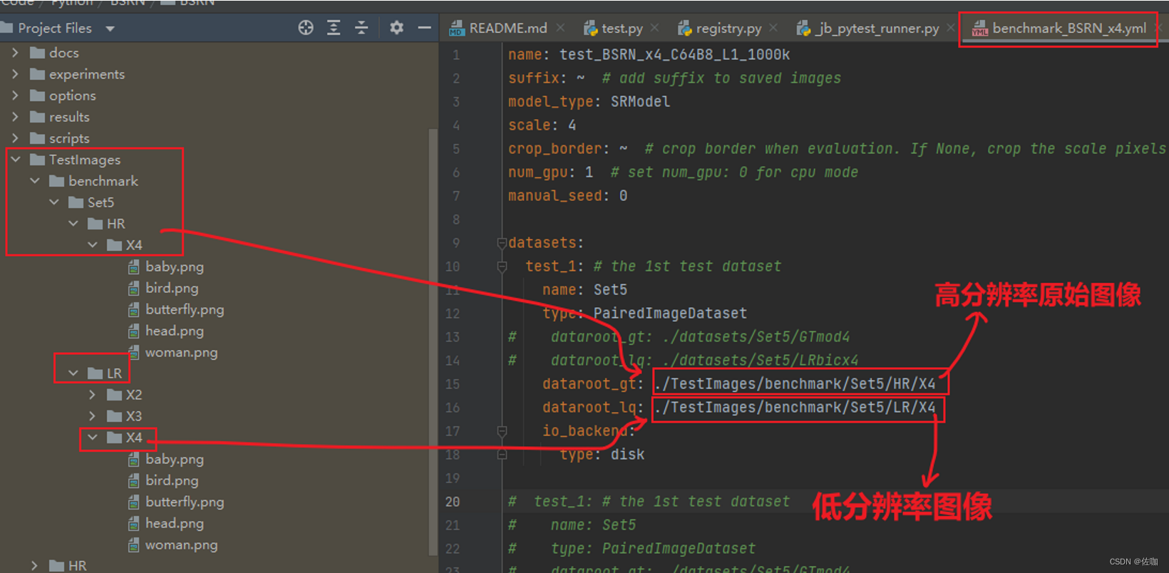Screen dimensions: 1169x573
Task: Click the README.md tab file icon
Action: coord(456,29)
